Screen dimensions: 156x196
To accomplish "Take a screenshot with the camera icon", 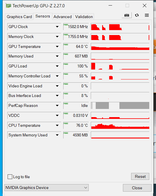I will [126, 15].
